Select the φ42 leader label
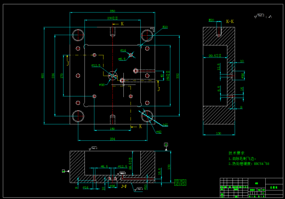This screenshot has width=285, height=199. 159,132
